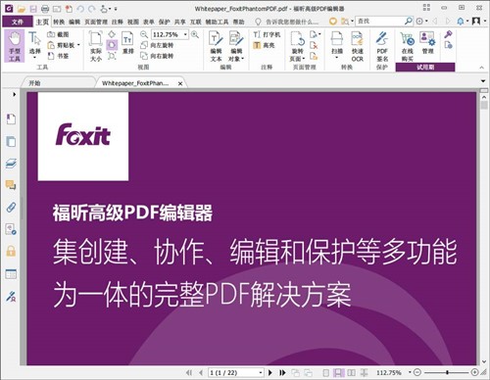
Task: Click the Delete page icon in ribbon
Action: pyautogui.click(x=314, y=45)
